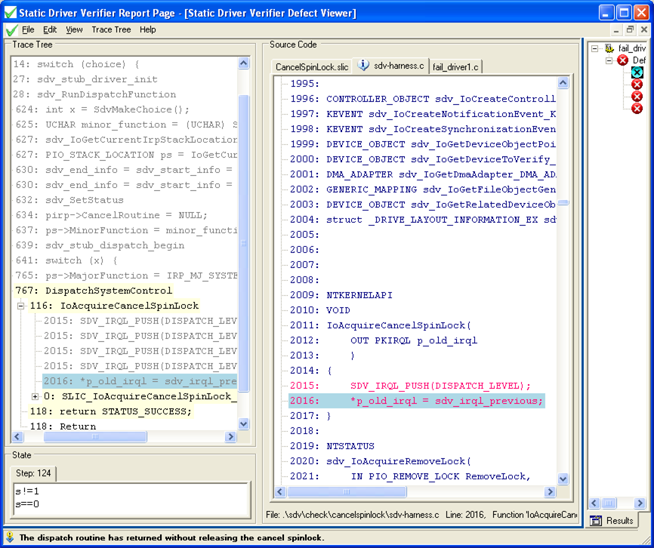Click the first red X defect icon
Viewport: 654px width, 548px height.
637,85
